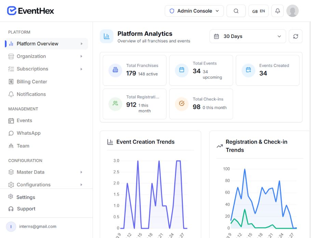Click the Events Created calendar-plus icon
The image size is (311, 238).
pyautogui.click(x=248, y=70)
